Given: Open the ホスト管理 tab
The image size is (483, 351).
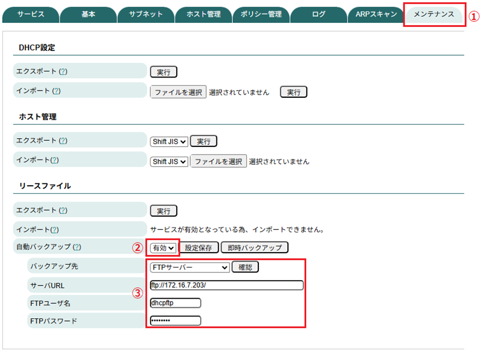Looking at the screenshot, I should point(203,15).
